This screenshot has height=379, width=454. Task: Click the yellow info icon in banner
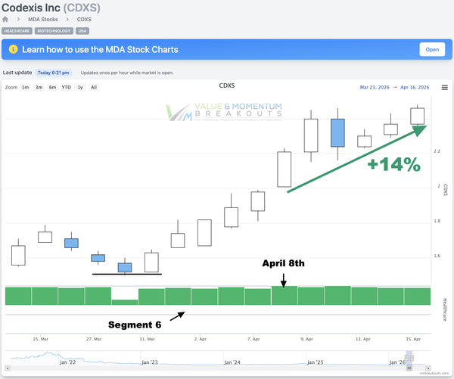pos(14,49)
